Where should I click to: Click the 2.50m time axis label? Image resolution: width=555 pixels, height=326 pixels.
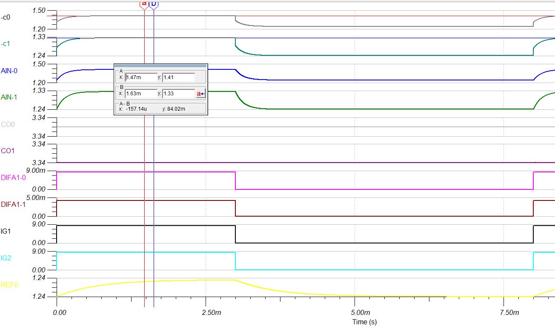pos(212,312)
